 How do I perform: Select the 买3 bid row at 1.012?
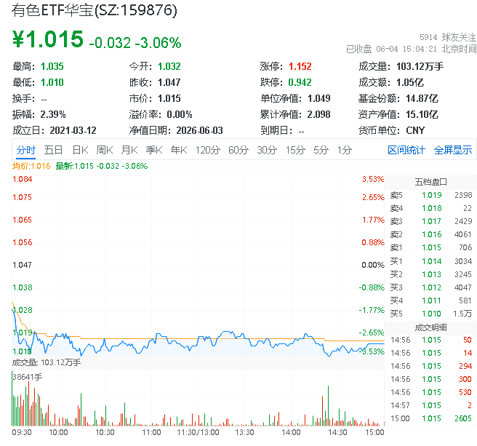pos(431,287)
